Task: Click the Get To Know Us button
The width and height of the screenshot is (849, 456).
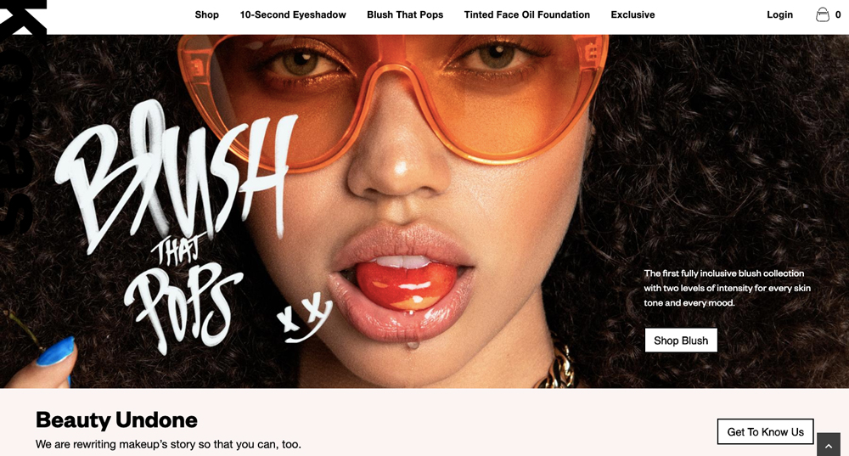Action: pos(766,431)
